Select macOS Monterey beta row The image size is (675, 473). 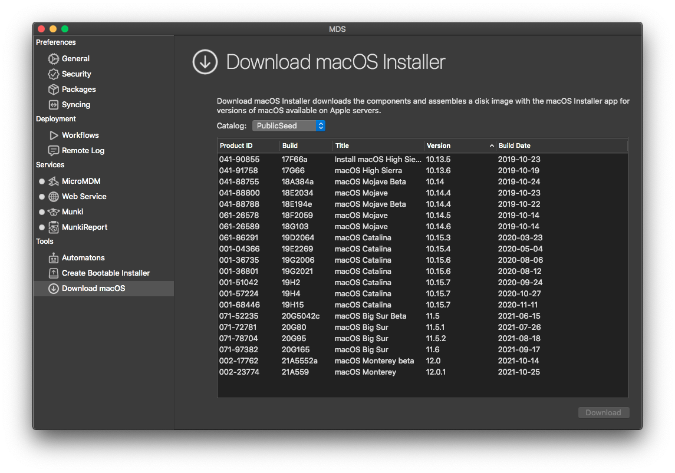click(422, 360)
